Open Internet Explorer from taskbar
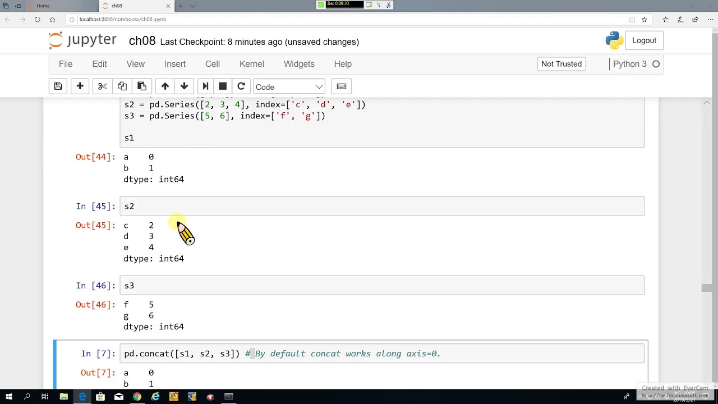This screenshot has height=404, width=718. click(155, 397)
